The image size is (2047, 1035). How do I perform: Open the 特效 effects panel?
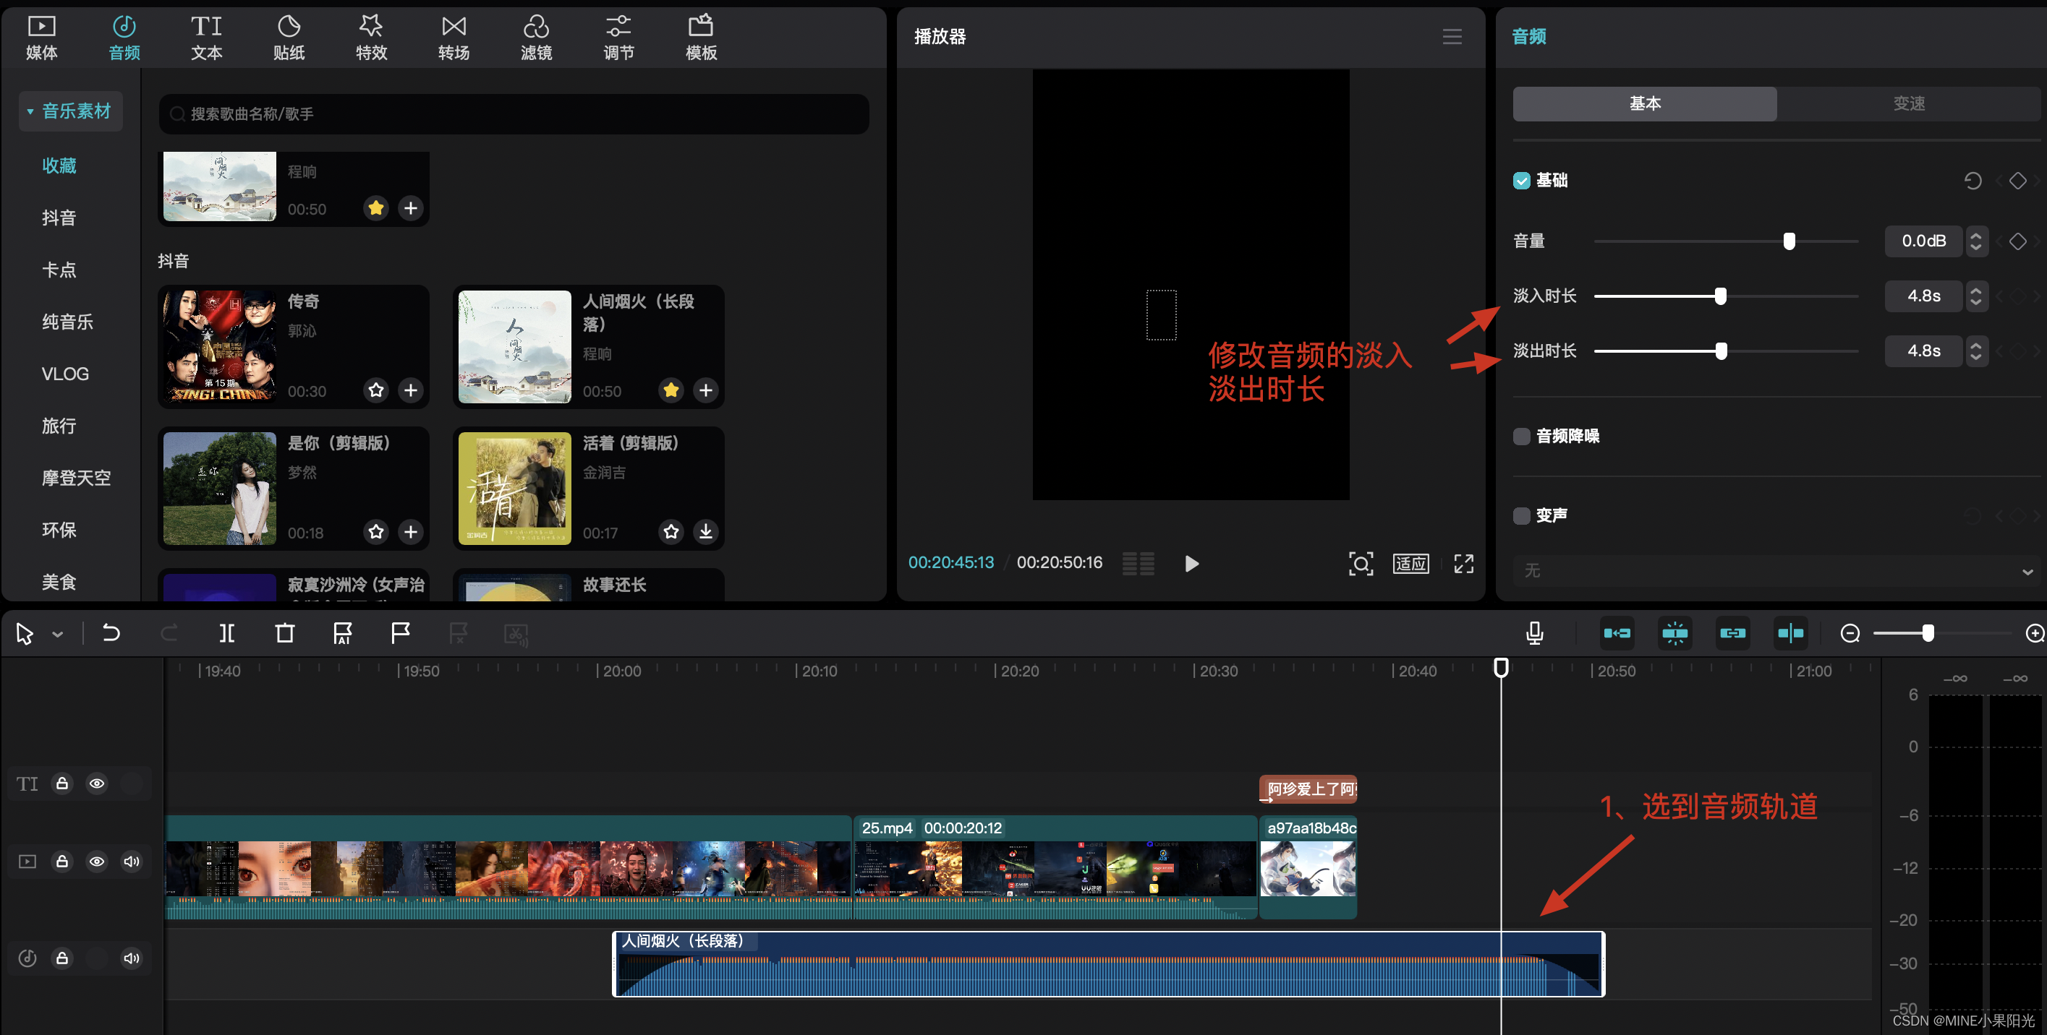tap(371, 38)
